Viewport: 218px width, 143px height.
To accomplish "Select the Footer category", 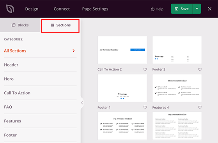I will (40, 135).
